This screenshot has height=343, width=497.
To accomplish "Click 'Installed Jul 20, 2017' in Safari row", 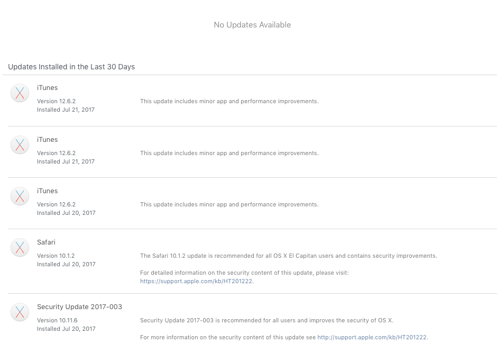I will tap(66, 264).
